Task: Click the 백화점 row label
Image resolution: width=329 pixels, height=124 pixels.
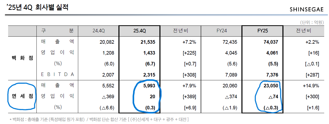Action: tap(22, 58)
